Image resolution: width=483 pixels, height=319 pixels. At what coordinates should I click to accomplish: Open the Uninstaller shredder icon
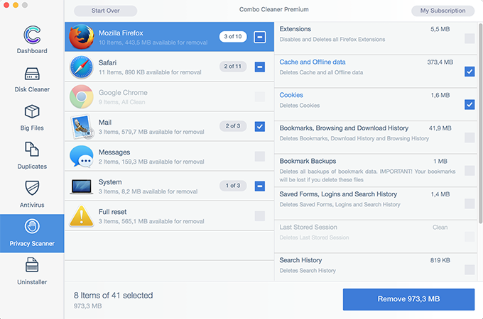point(32,265)
